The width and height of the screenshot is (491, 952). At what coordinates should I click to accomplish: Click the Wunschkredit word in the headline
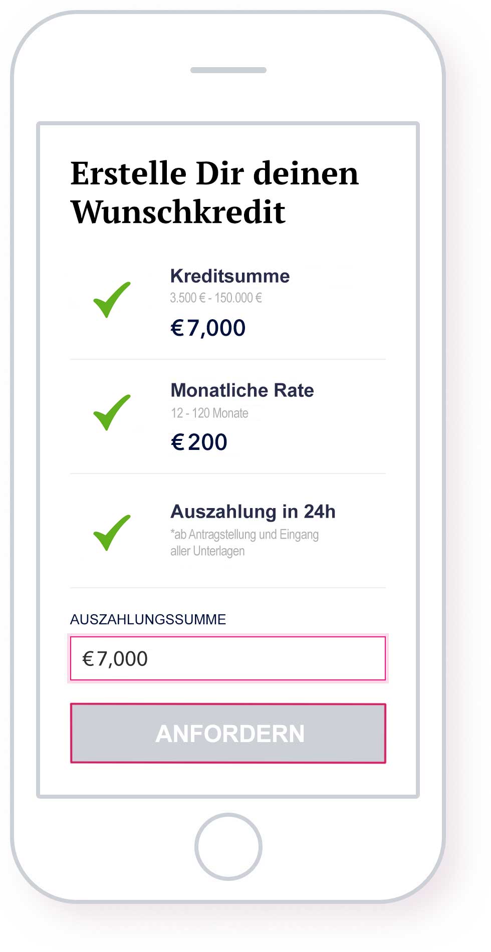click(x=178, y=212)
